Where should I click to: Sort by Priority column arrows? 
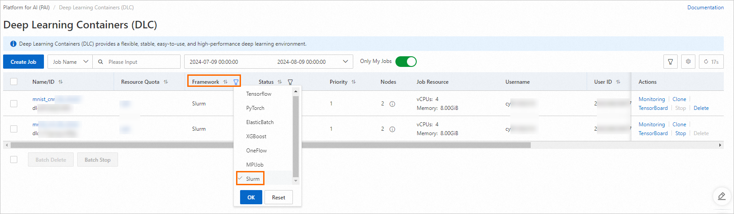(354, 82)
